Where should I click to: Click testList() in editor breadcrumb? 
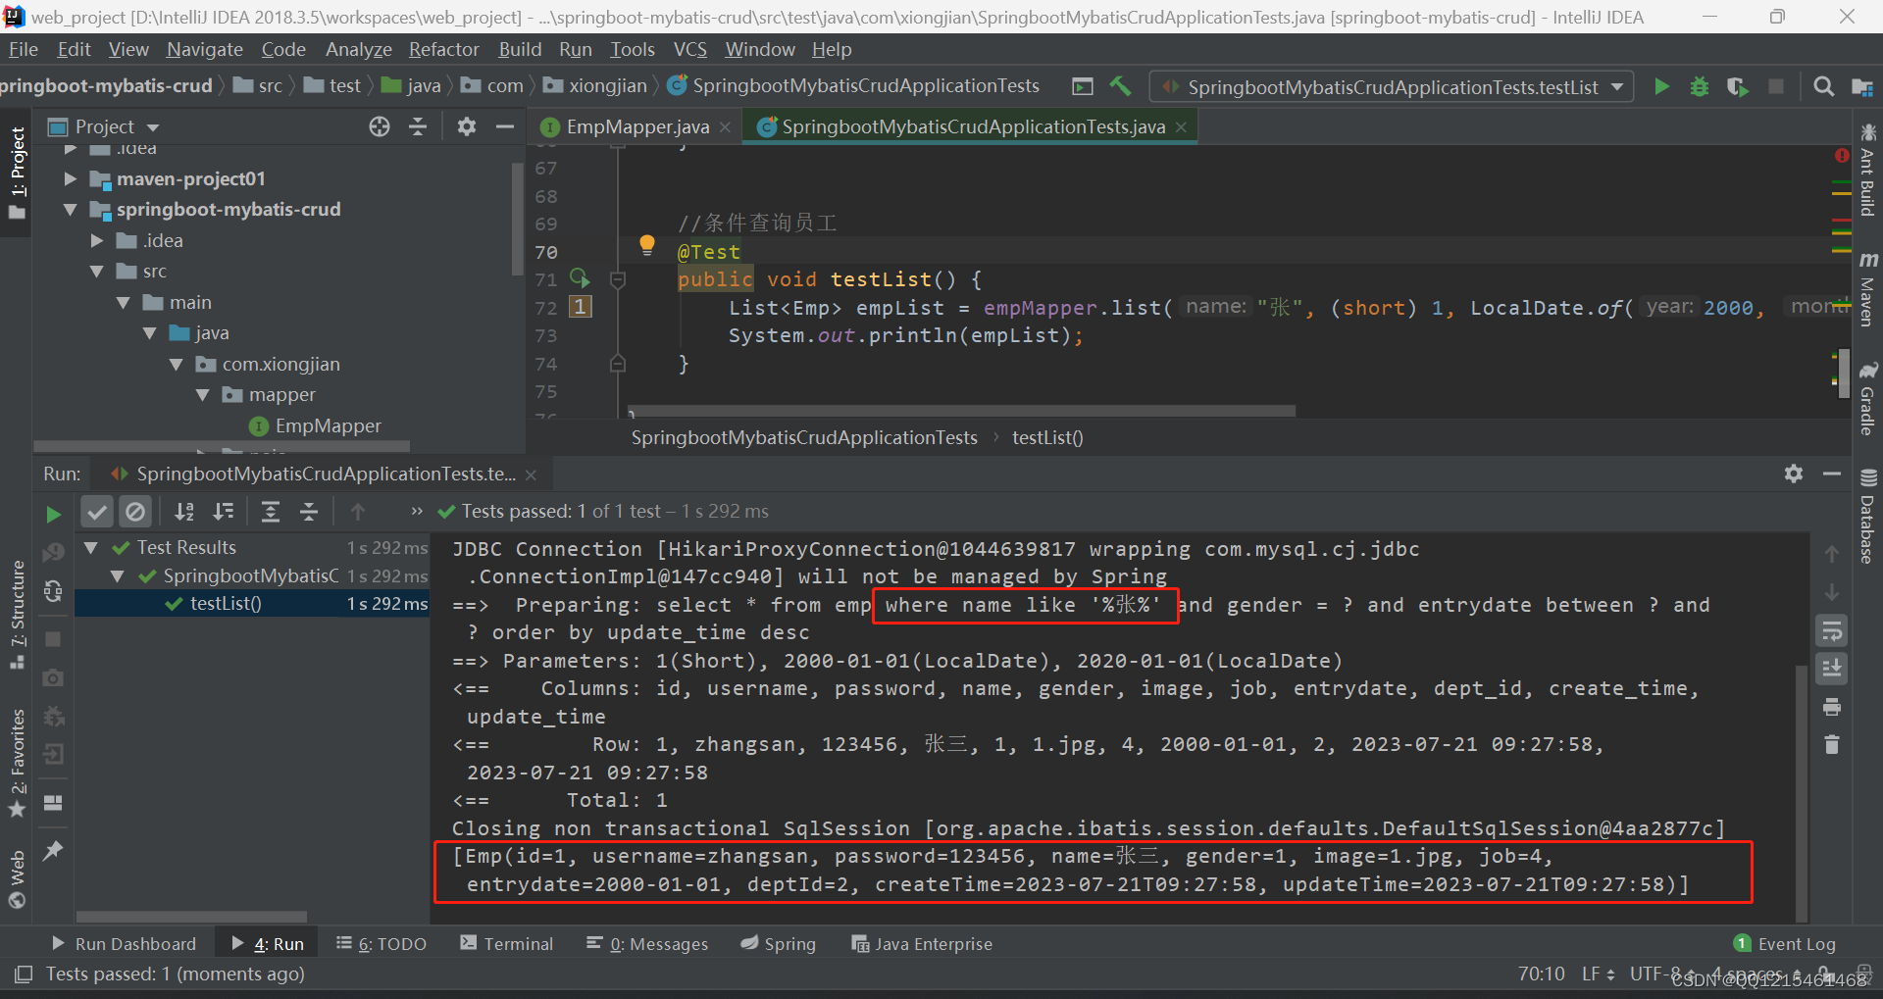tap(1047, 437)
